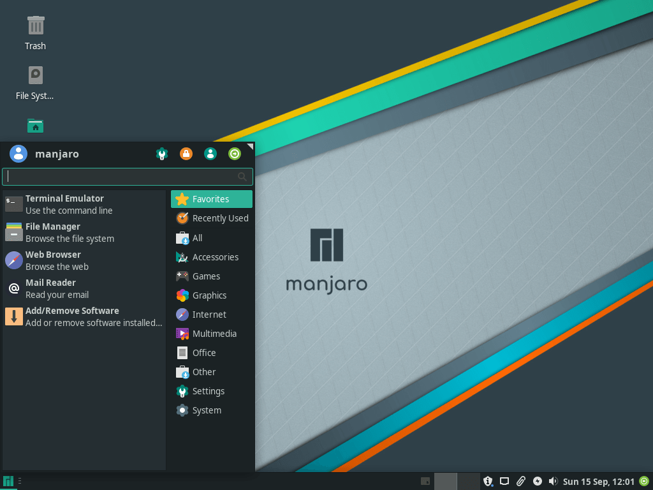Switch to second workspace in pager
653x490 pixels.
tap(469, 481)
